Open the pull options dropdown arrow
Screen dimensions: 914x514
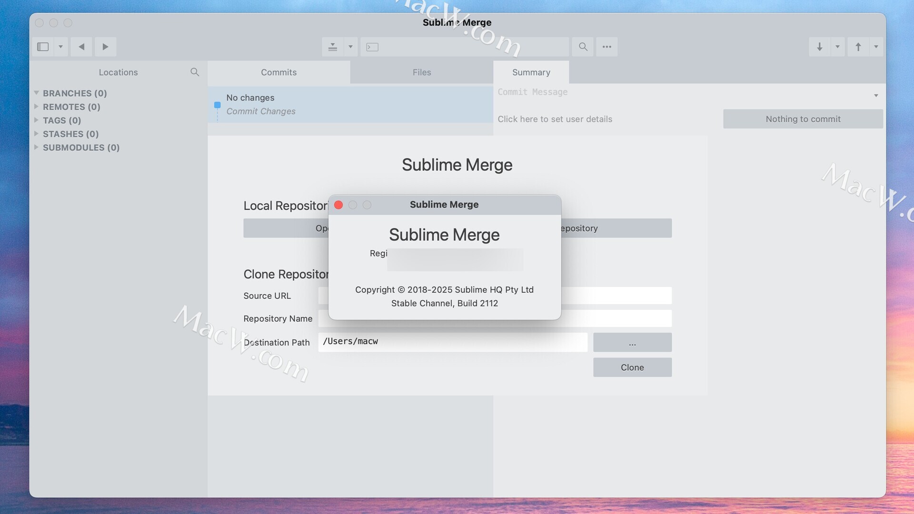point(837,47)
